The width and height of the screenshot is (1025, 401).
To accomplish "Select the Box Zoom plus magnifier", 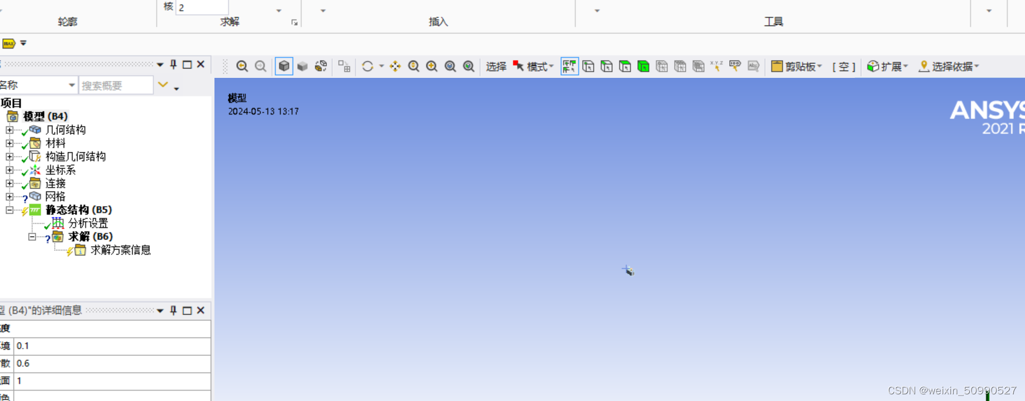I will [x=432, y=66].
